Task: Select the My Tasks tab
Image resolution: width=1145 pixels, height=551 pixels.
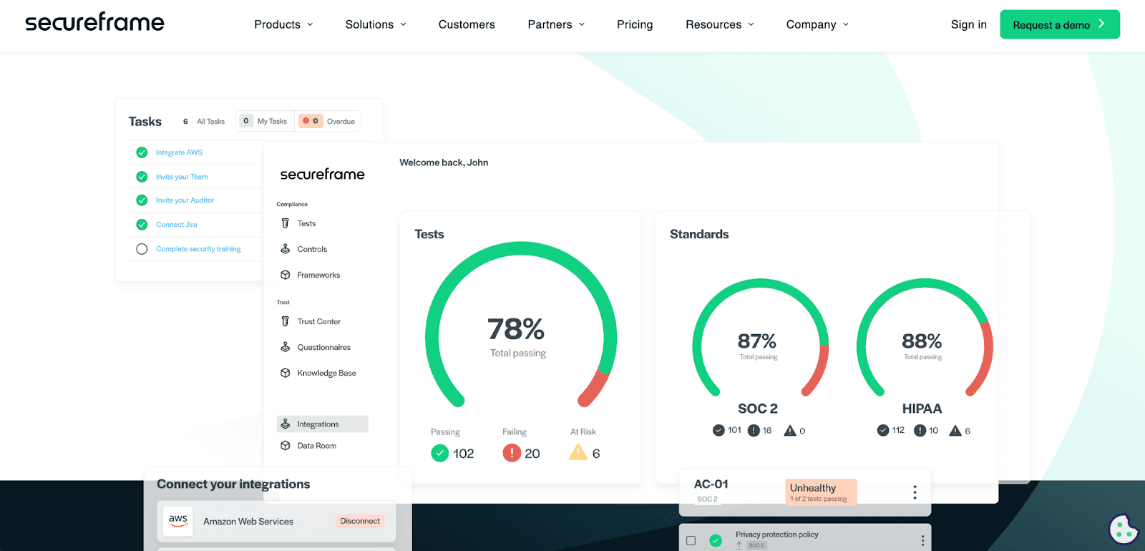Action: tap(265, 121)
